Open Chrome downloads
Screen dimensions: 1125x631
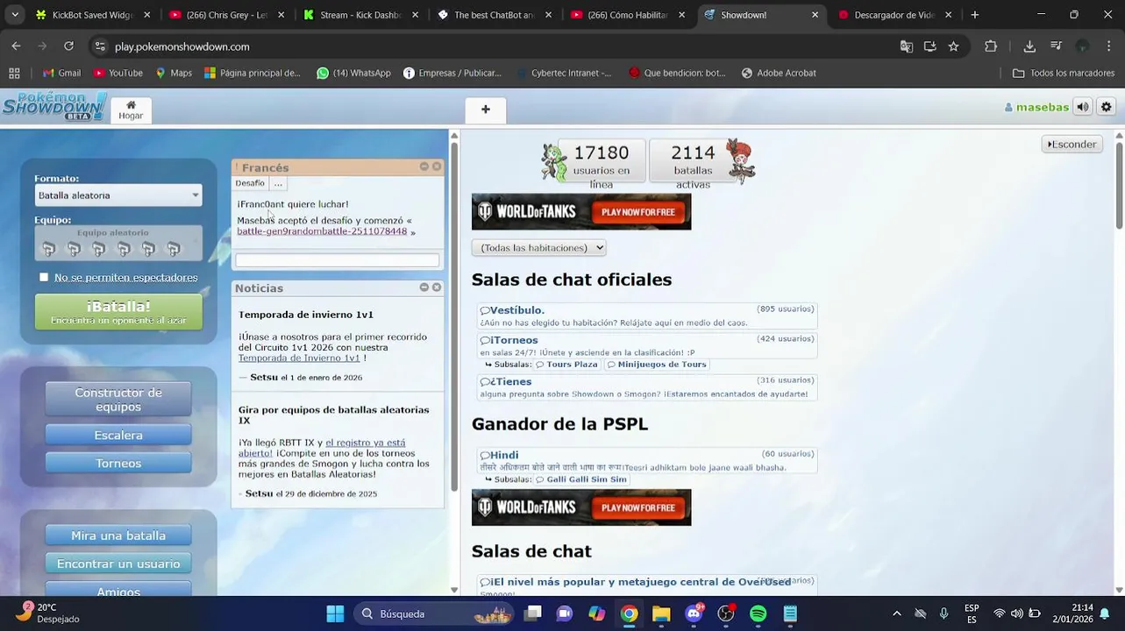coord(1029,46)
